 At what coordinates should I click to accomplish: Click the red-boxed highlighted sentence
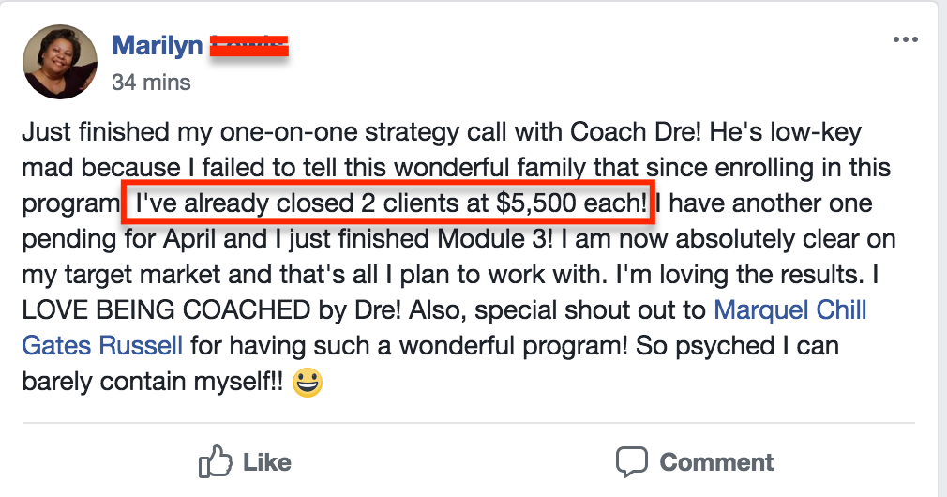click(x=387, y=203)
